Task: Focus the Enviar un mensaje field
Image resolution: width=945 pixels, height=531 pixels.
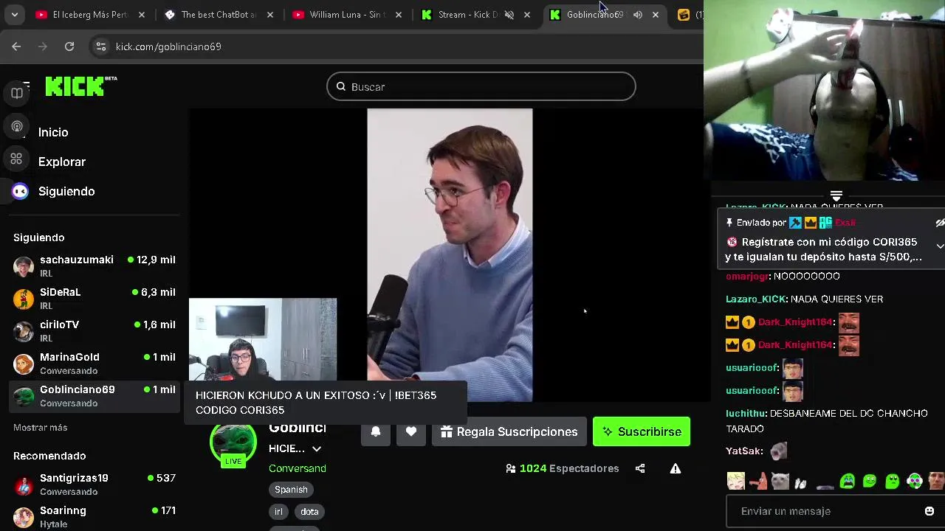Action: 828,511
